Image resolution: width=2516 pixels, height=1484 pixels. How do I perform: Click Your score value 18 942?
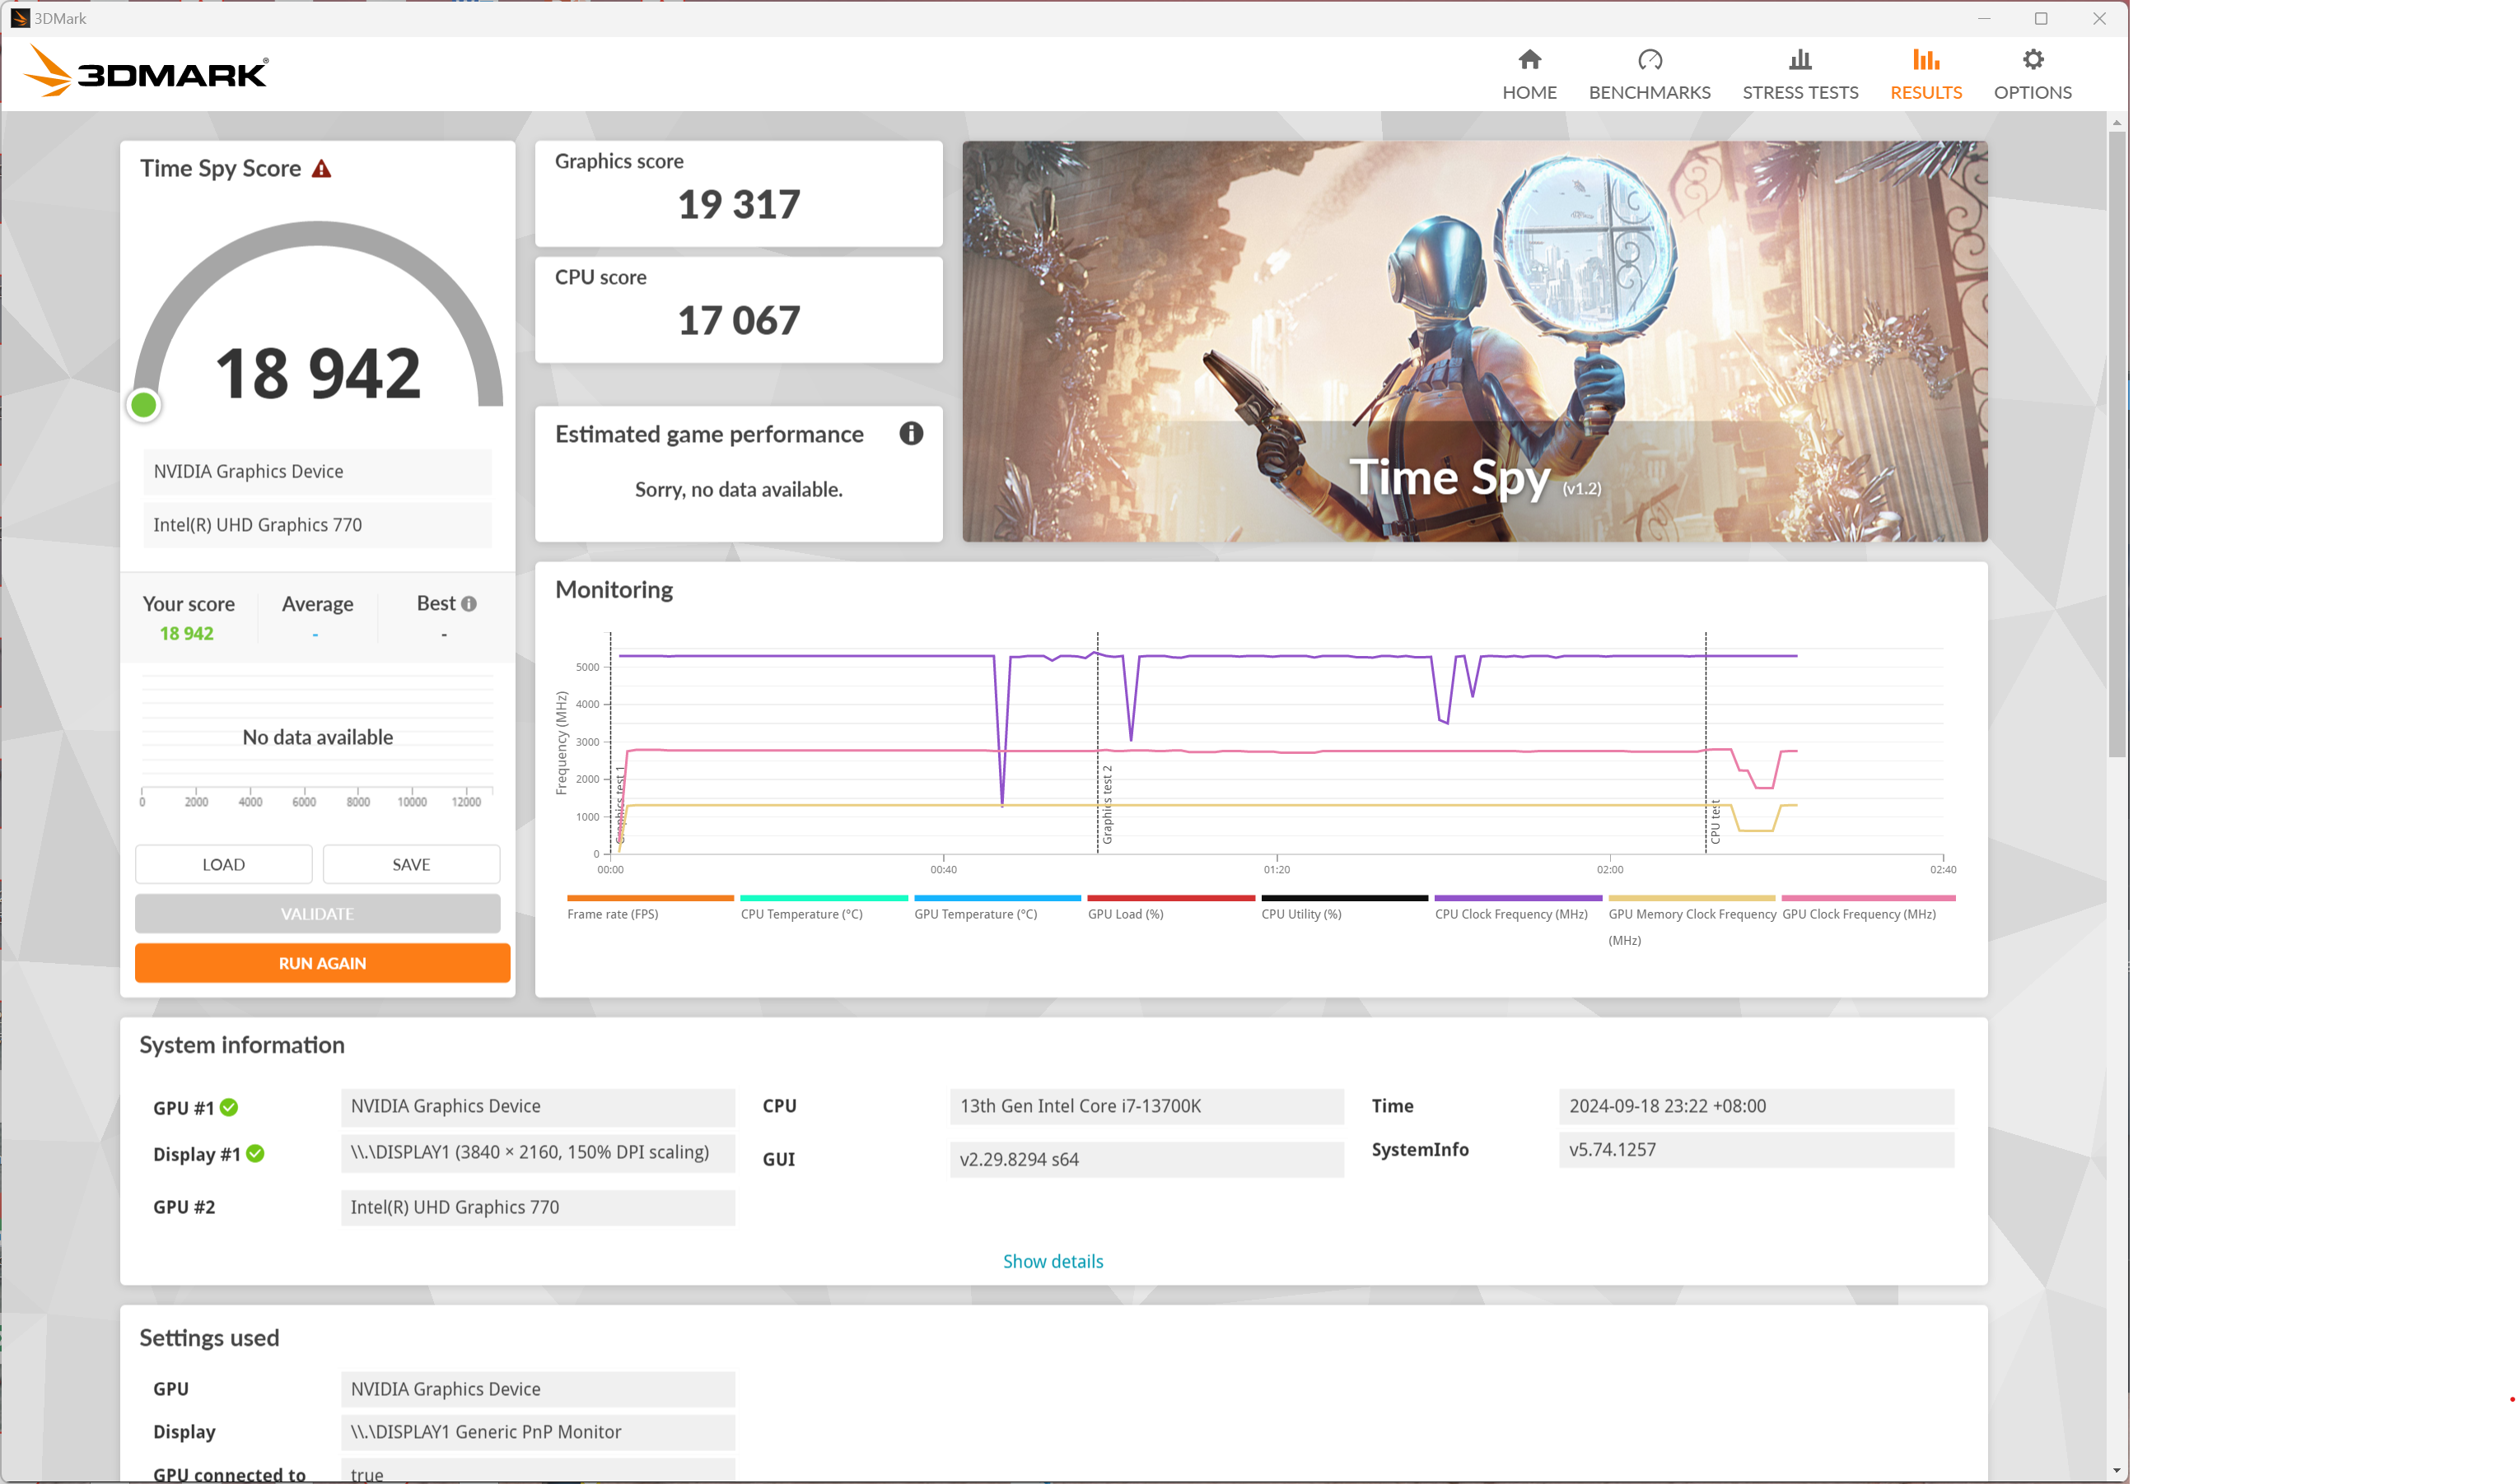click(x=186, y=634)
